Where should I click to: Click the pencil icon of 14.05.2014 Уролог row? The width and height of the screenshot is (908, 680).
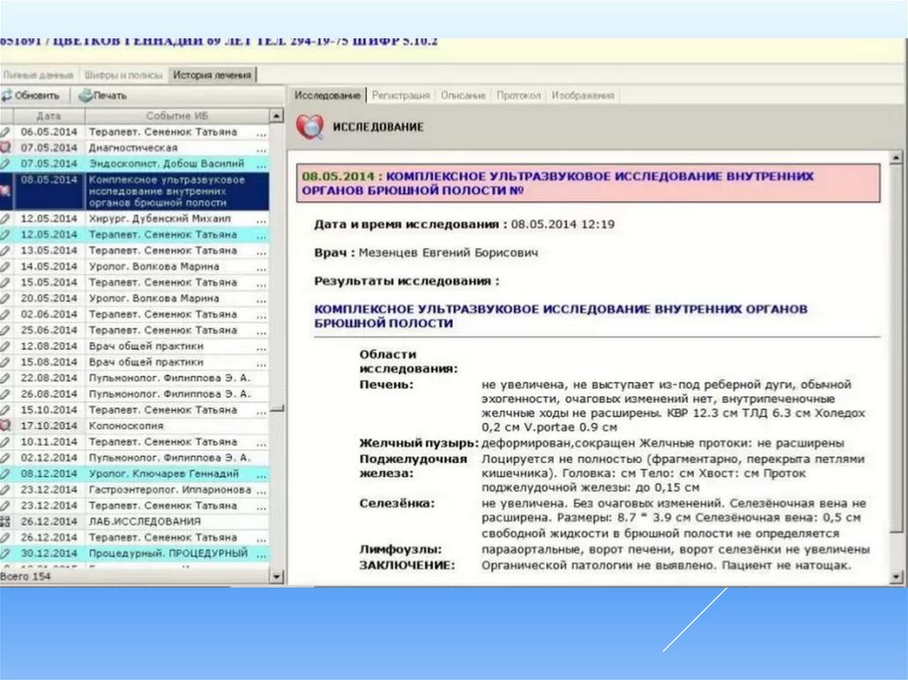(x=5, y=267)
